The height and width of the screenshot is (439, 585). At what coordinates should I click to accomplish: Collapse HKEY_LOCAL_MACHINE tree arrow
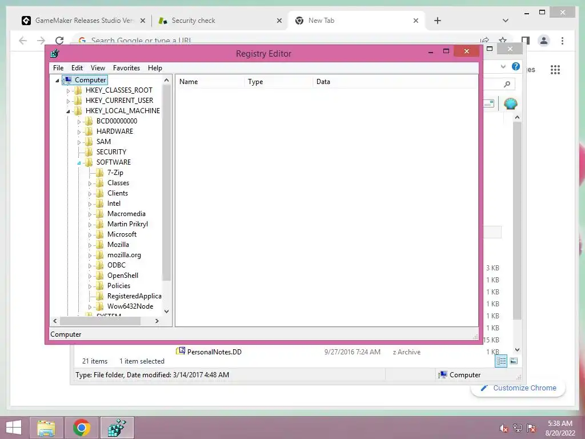(68, 111)
